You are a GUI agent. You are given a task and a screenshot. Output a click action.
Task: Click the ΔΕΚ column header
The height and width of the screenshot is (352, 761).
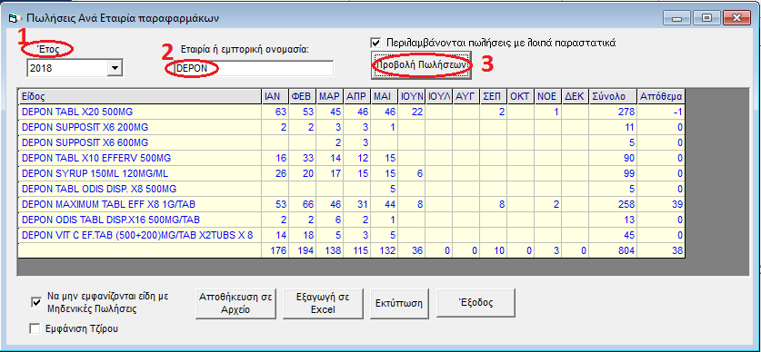click(x=576, y=96)
